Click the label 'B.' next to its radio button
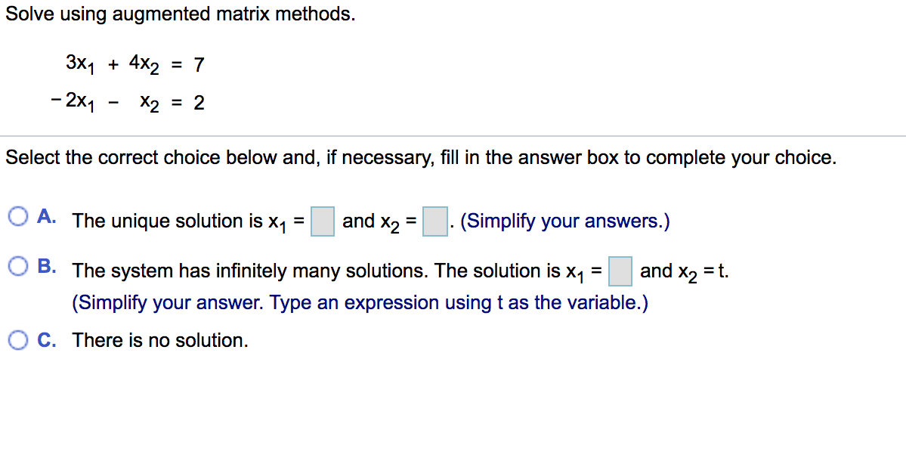This screenshot has width=906, height=455. pyautogui.click(x=45, y=265)
